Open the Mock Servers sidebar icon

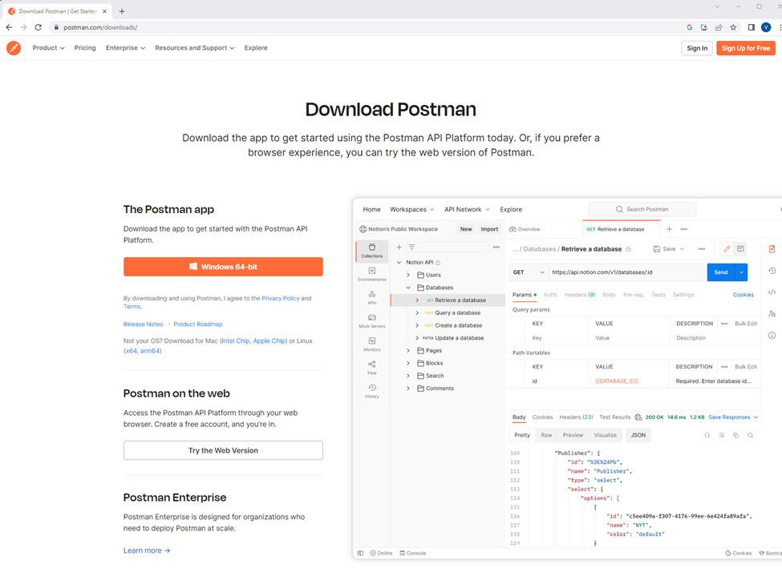[372, 321]
